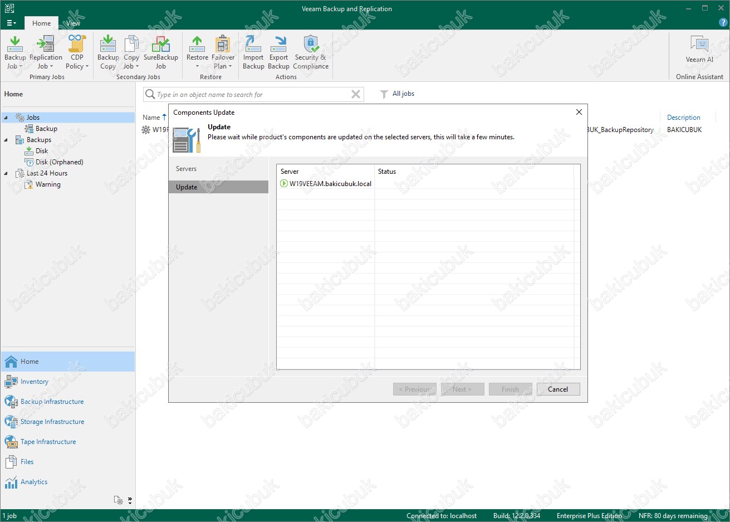The image size is (730, 522).
Task: Close the Components Update dialog
Action: [579, 112]
